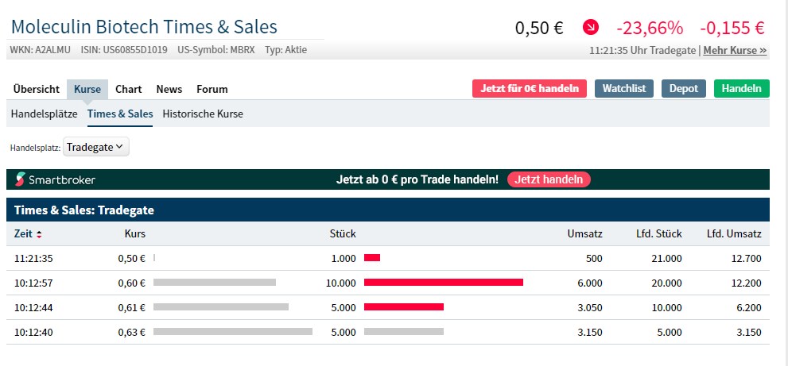Click the Times & Sales sub-tab
Image resolution: width=788 pixels, height=366 pixels.
[120, 114]
